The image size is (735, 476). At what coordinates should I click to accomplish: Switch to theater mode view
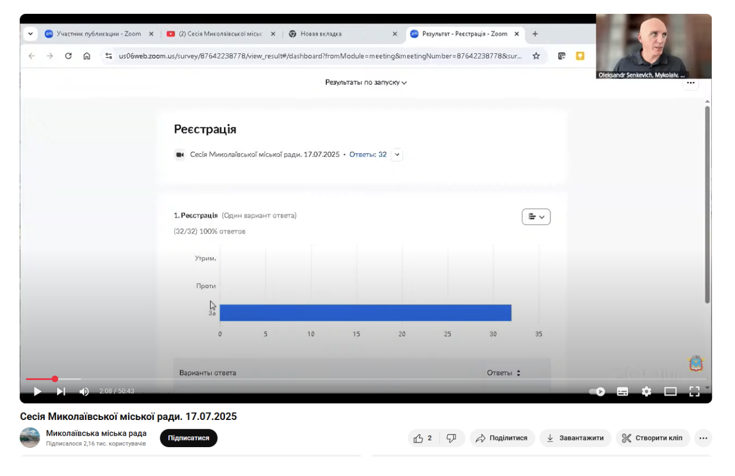coord(670,392)
